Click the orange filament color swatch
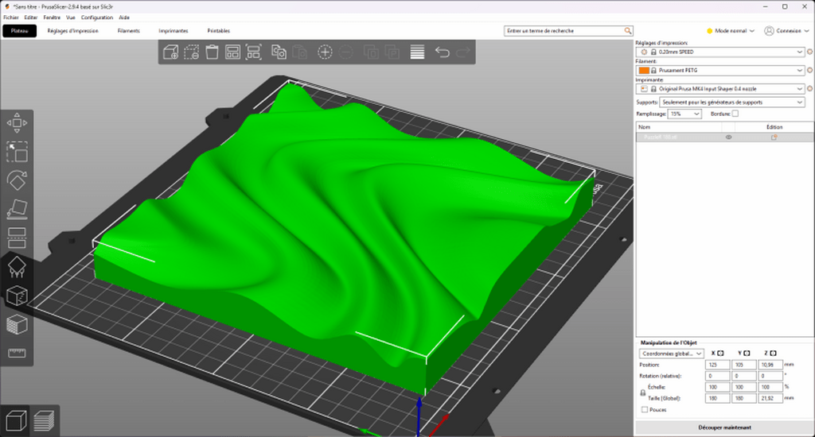815x437 pixels. click(x=643, y=70)
